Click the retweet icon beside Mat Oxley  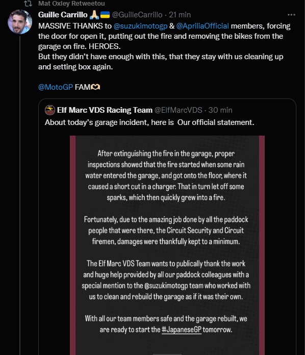point(28,4)
